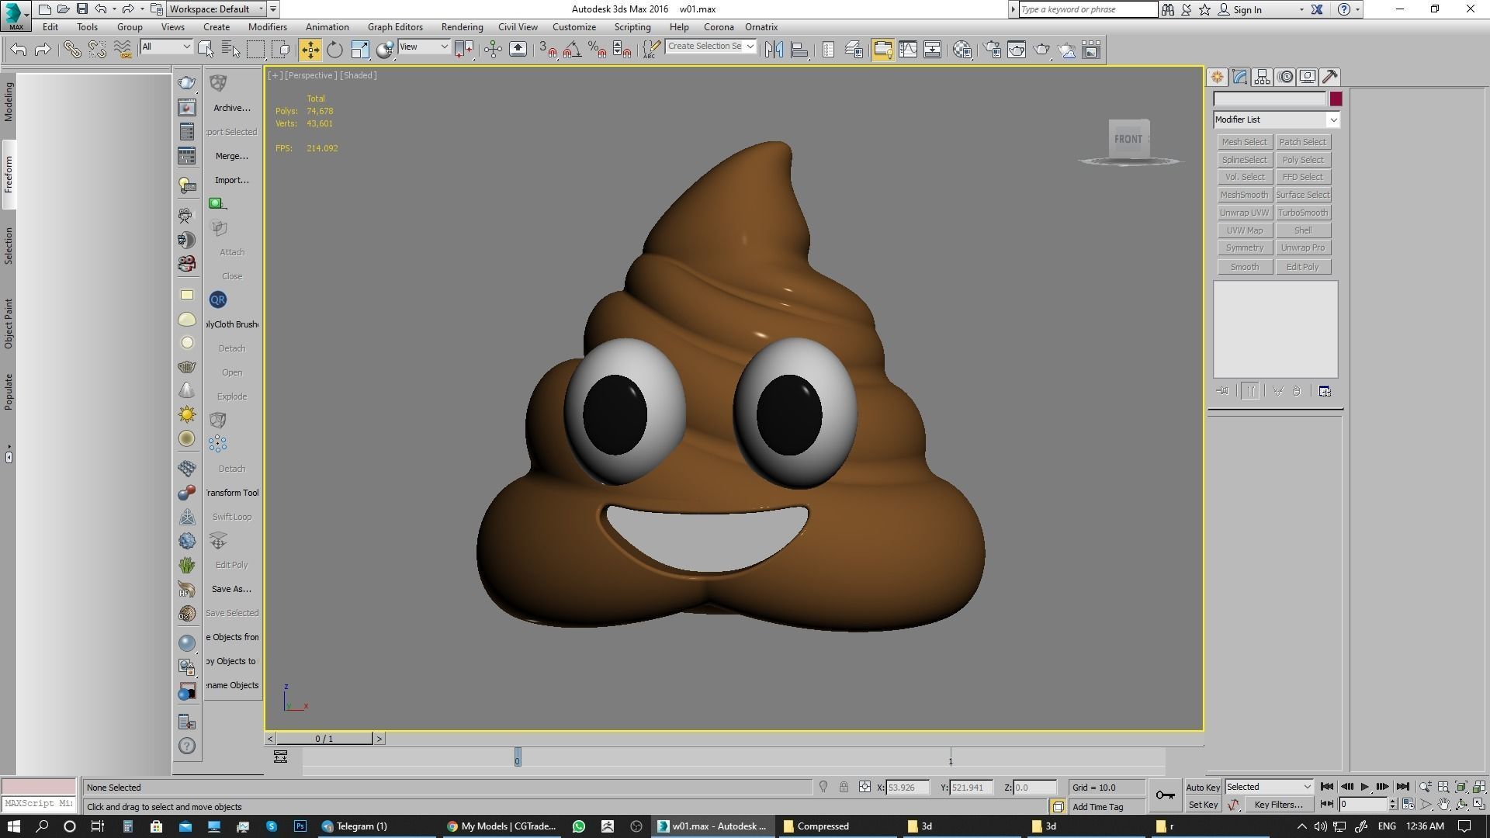Open the 'Selected' key filter dropdown
1490x838 pixels.
1269,787
